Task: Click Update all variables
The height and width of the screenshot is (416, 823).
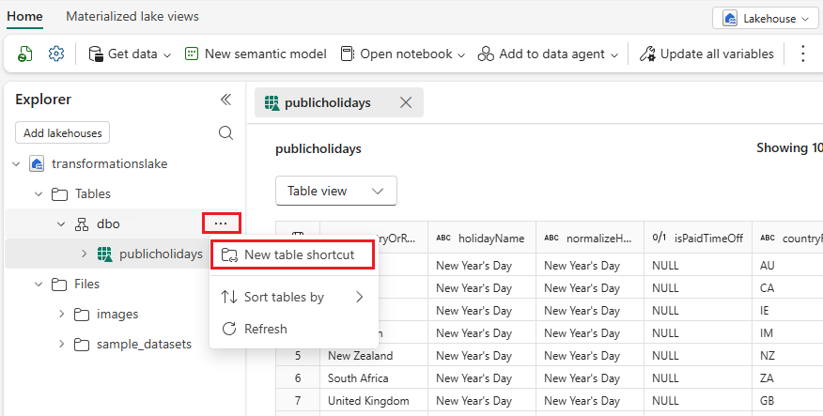Action: (x=707, y=54)
